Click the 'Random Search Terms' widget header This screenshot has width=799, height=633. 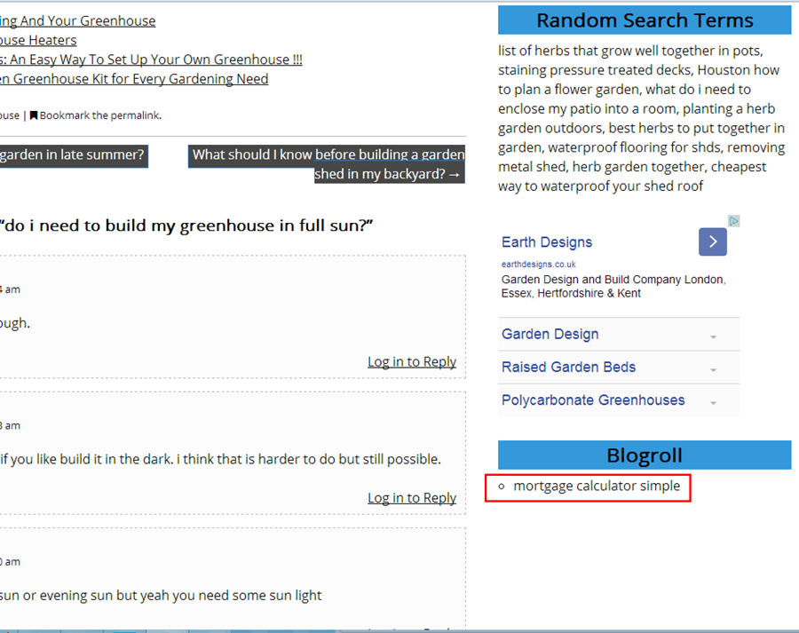[x=645, y=20]
